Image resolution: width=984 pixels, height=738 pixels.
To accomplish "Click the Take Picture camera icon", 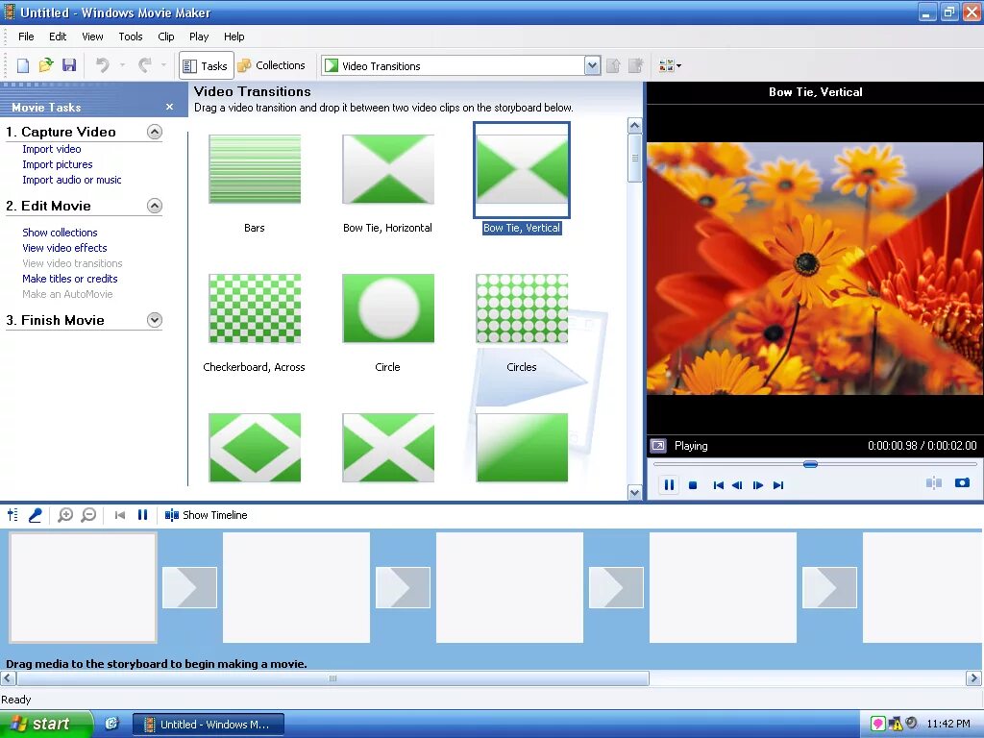I will pos(962,483).
